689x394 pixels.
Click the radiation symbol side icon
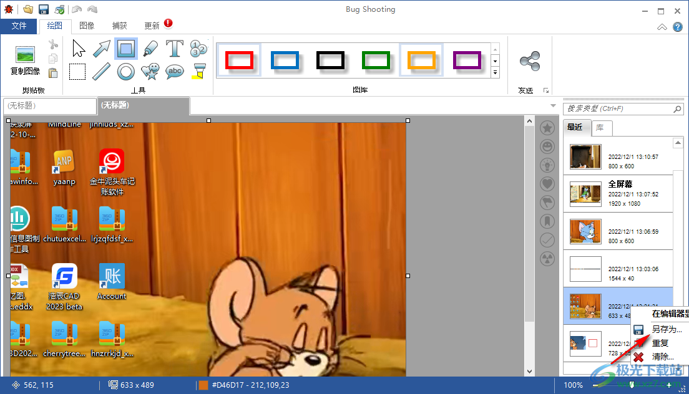click(547, 259)
